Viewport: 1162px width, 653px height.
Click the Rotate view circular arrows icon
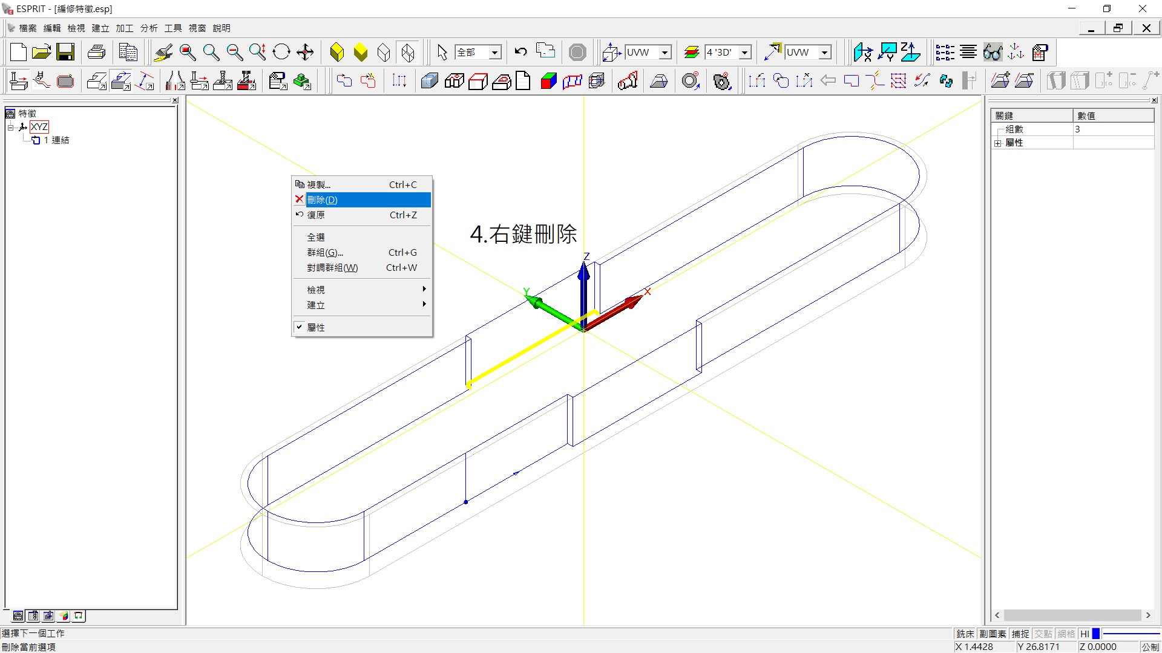281,52
